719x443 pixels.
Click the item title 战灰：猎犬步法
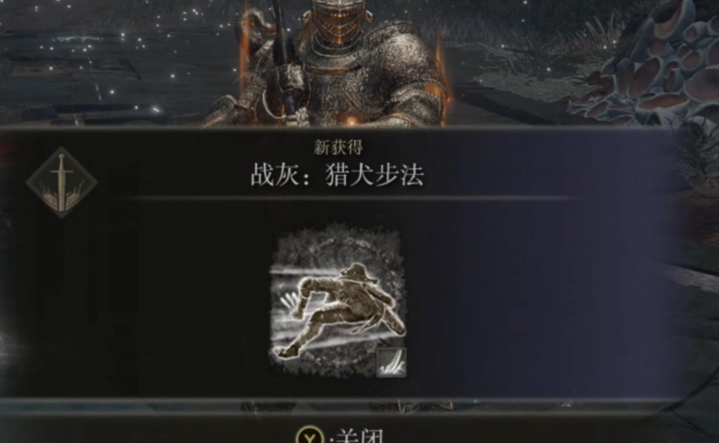pyautogui.click(x=337, y=176)
